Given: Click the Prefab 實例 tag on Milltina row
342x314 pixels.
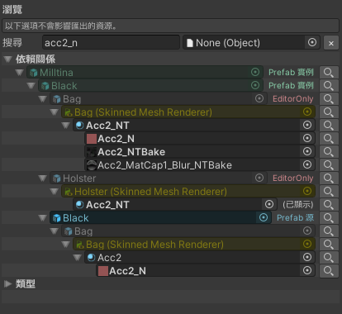Looking at the screenshot, I should (291, 73).
